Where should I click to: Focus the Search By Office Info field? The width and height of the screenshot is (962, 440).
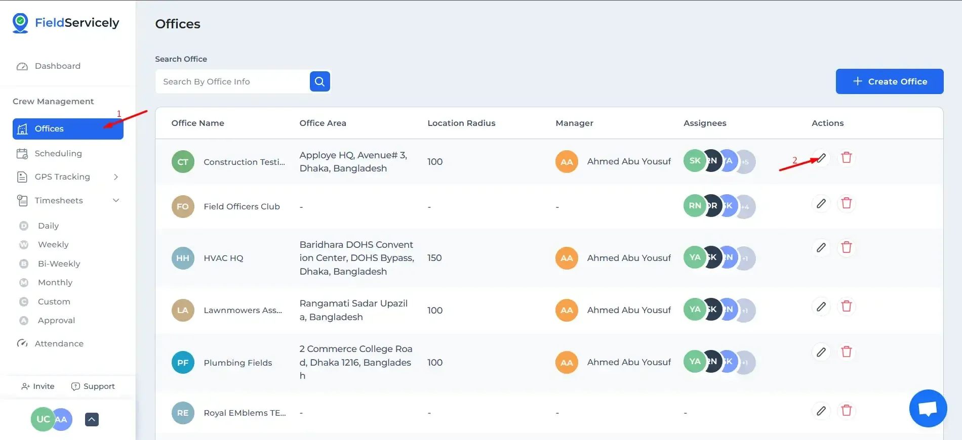click(233, 81)
